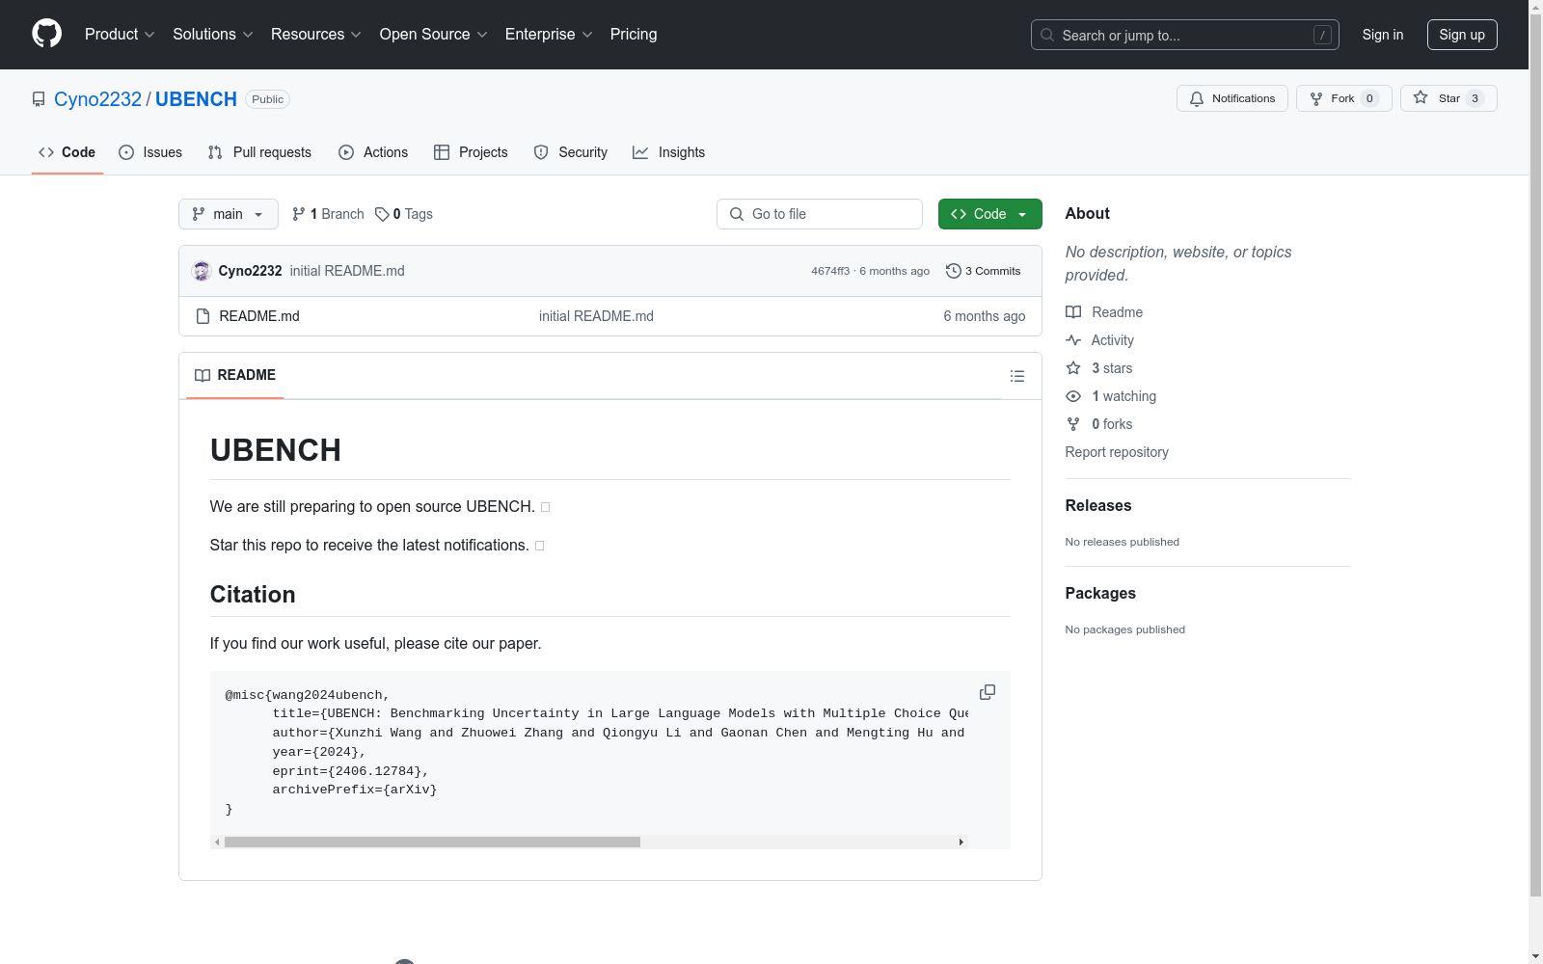This screenshot has height=964, width=1543.
Task: Click the slash shortcut key icon
Action: pyautogui.click(x=1322, y=35)
